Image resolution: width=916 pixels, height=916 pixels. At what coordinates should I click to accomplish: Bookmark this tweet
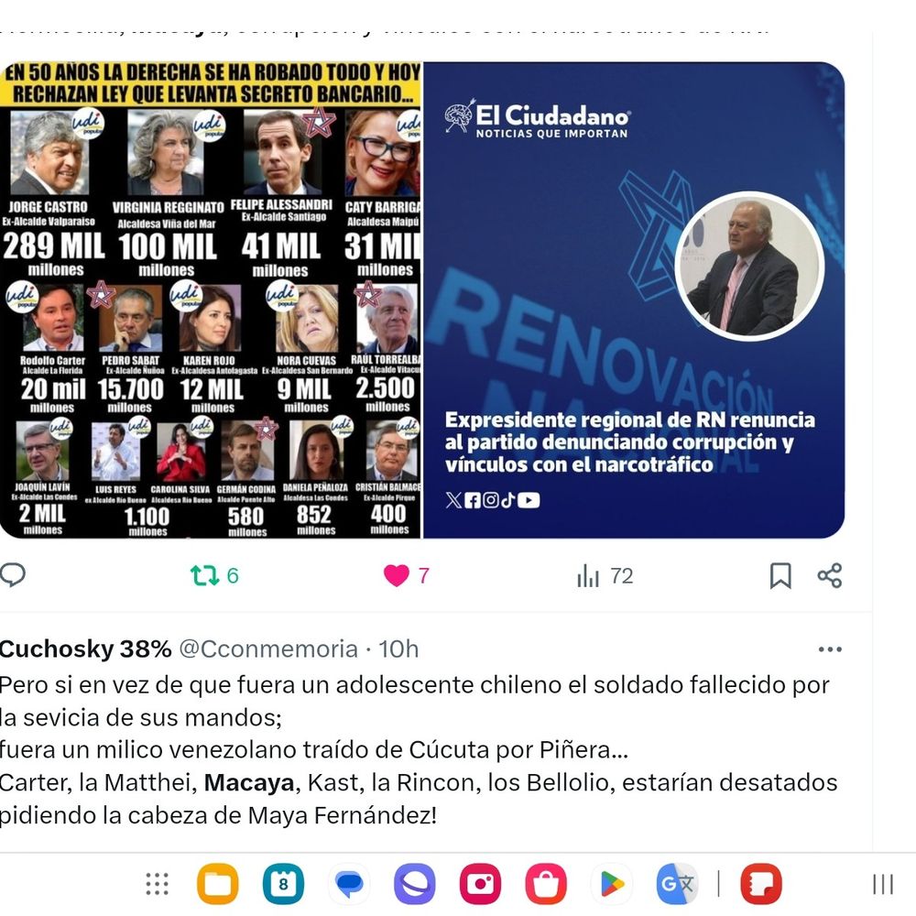pyautogui.click(x=780, y=575)
